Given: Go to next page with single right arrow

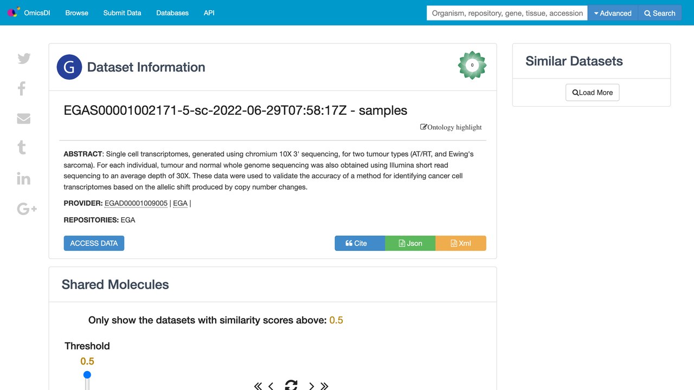Looking at the screenshot, I should (311, 386).
